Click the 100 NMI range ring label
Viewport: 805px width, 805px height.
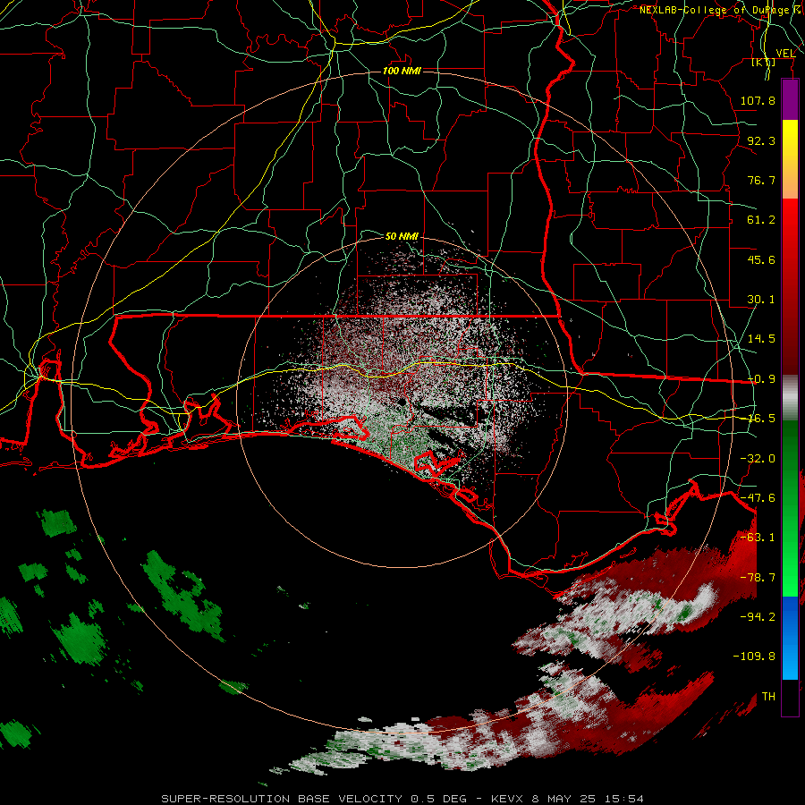[x=402, y=71]
